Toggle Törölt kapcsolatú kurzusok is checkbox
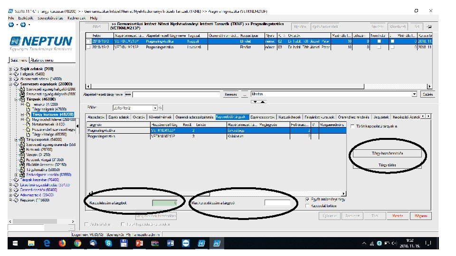The image size is (456, 256). point(123,224)
